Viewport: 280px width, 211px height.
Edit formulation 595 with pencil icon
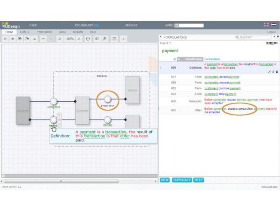(269, 72)
